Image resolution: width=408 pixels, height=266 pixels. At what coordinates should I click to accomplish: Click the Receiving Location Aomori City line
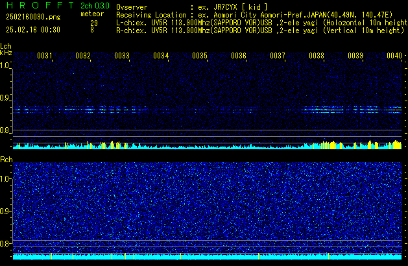(x=254, y=15)
